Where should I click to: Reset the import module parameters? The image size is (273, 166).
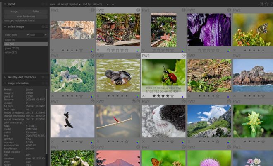[x=43, y=4]
